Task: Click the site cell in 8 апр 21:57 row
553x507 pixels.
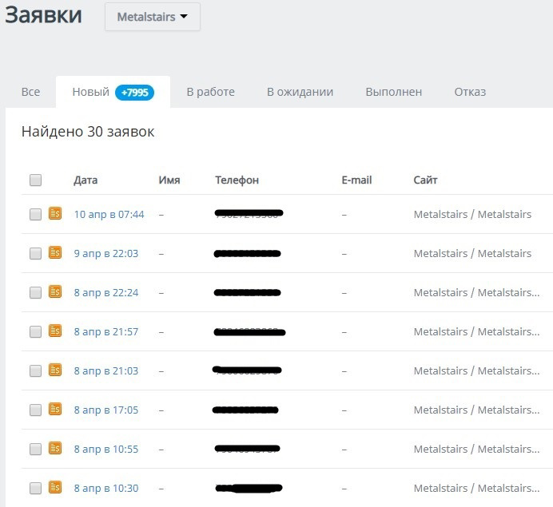Action: [x=476, y=331]
